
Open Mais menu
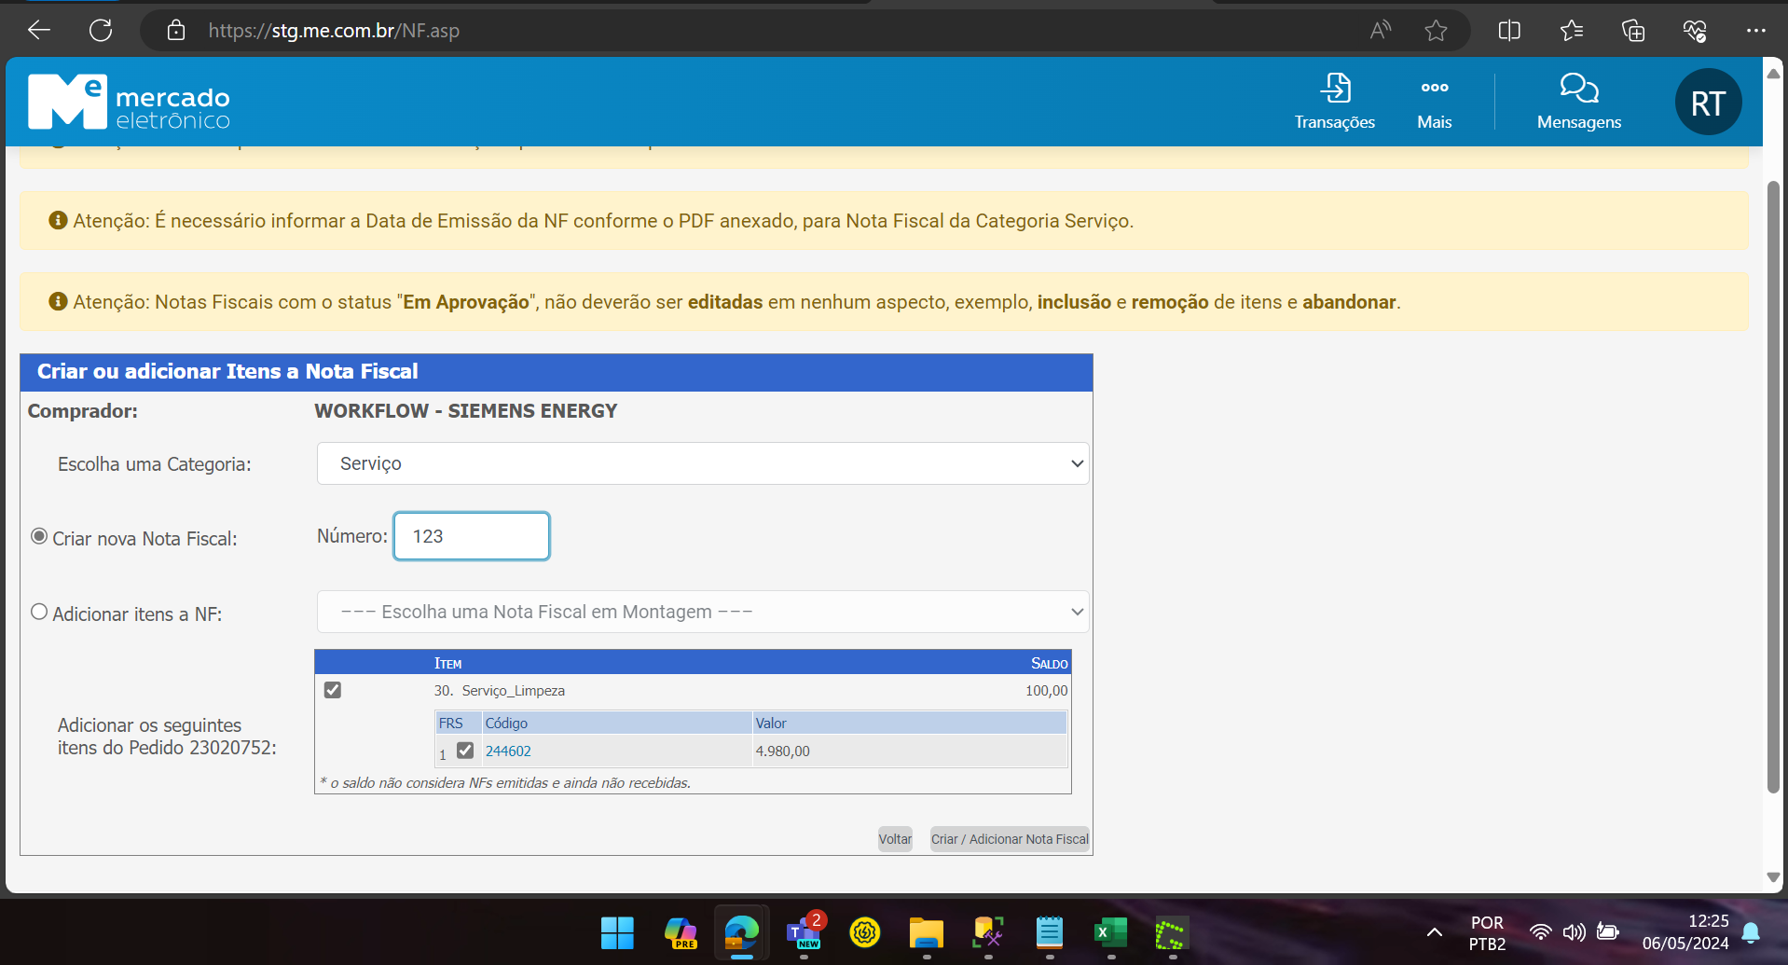click(x=1435, y=102)
